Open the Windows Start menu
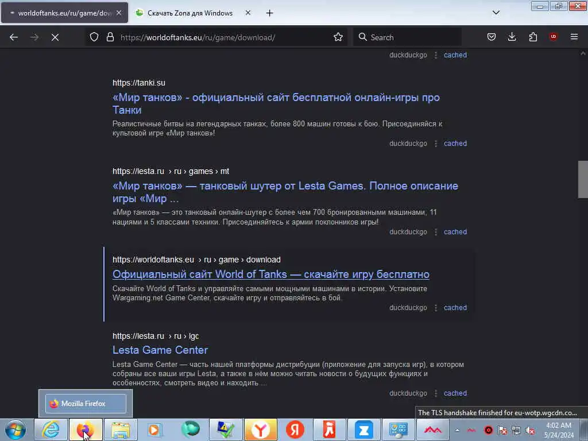The width and height of the screenshot is (588, 441). point(16,430)
